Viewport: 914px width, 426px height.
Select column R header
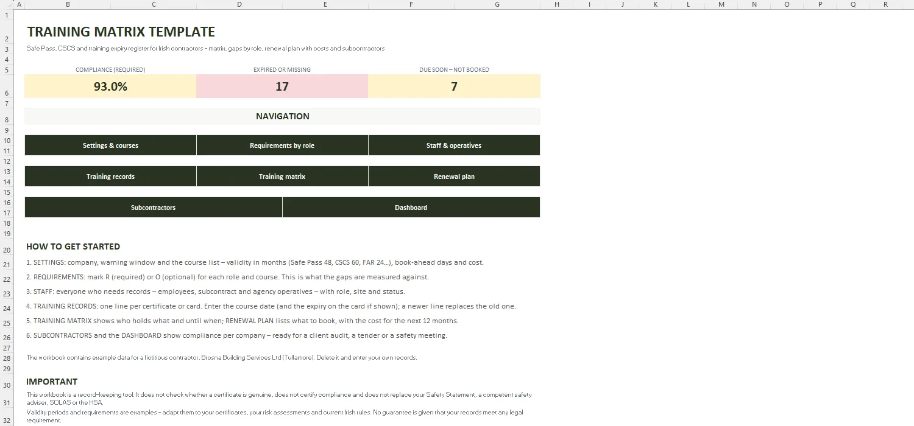(x=886, y=4)
